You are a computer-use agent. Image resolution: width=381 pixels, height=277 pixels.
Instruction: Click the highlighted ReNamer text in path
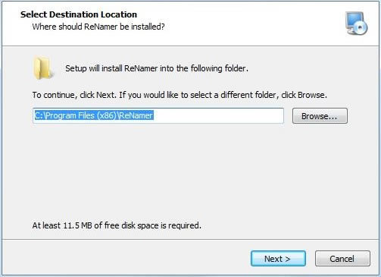[136, 115]
